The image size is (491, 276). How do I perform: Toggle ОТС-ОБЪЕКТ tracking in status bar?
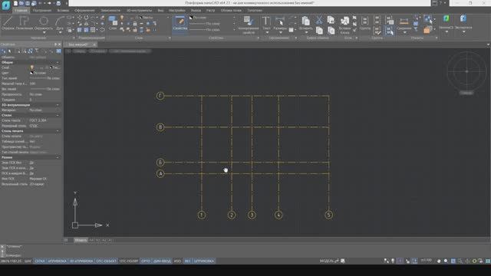107,261
